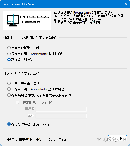Click the intro text 请选择您想要 Process Lasso 如何自动启动
This screenshot has height=146, width=130.
coord(83,12)
